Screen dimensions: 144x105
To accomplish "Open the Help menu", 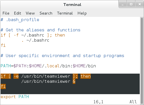I will (x=82, y=13).
